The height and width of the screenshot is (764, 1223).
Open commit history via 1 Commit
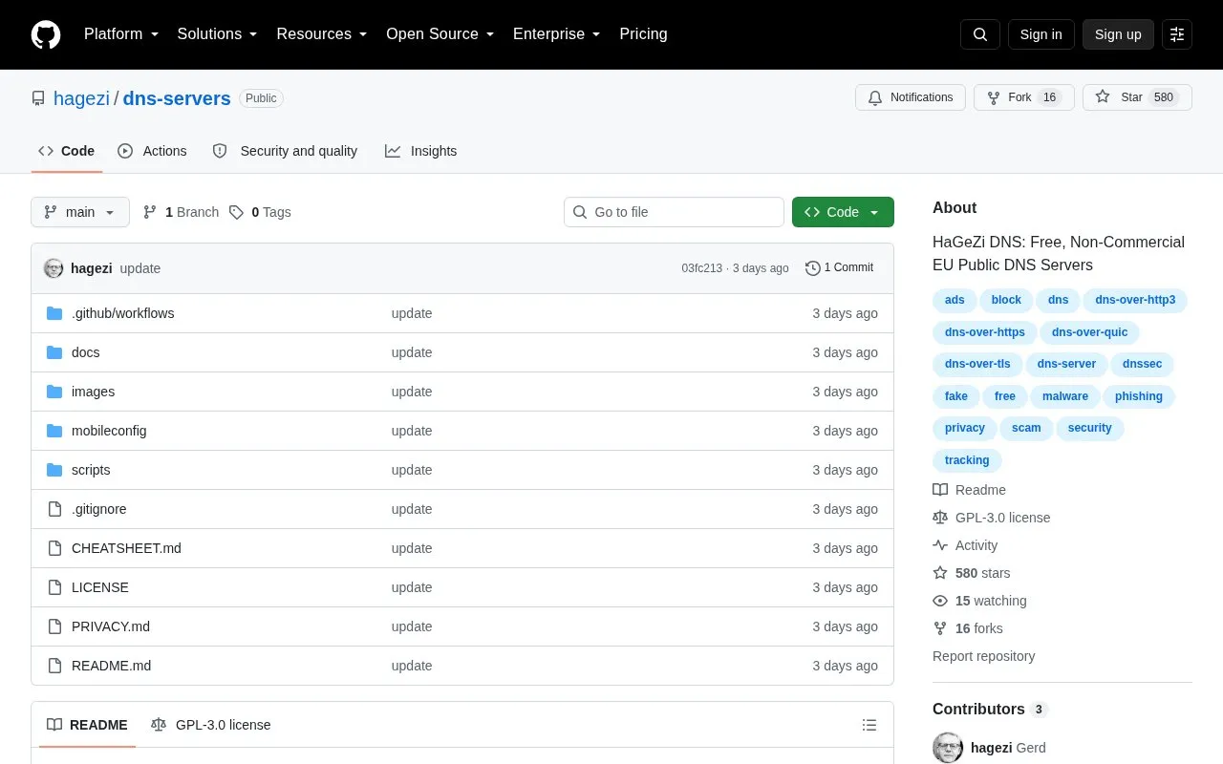pyautogui.click(x=840, y=268)
